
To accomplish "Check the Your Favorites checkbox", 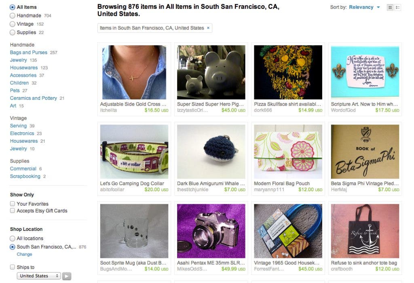I will [x=13, y=204].
